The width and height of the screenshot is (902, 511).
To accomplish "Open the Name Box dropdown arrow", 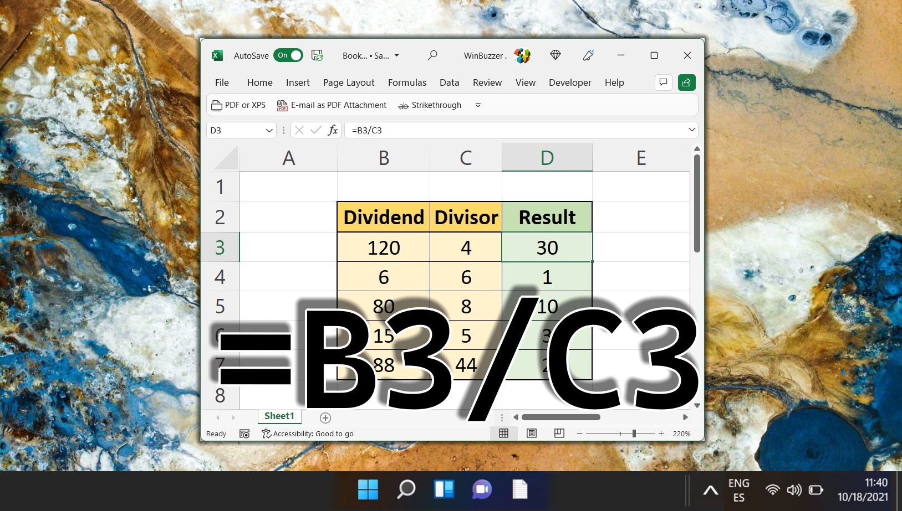I will (269, 130).
